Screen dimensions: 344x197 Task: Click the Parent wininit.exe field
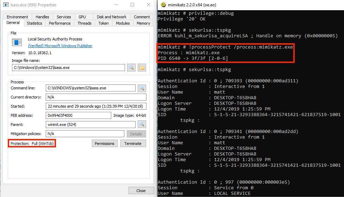[x=90, y=125]
